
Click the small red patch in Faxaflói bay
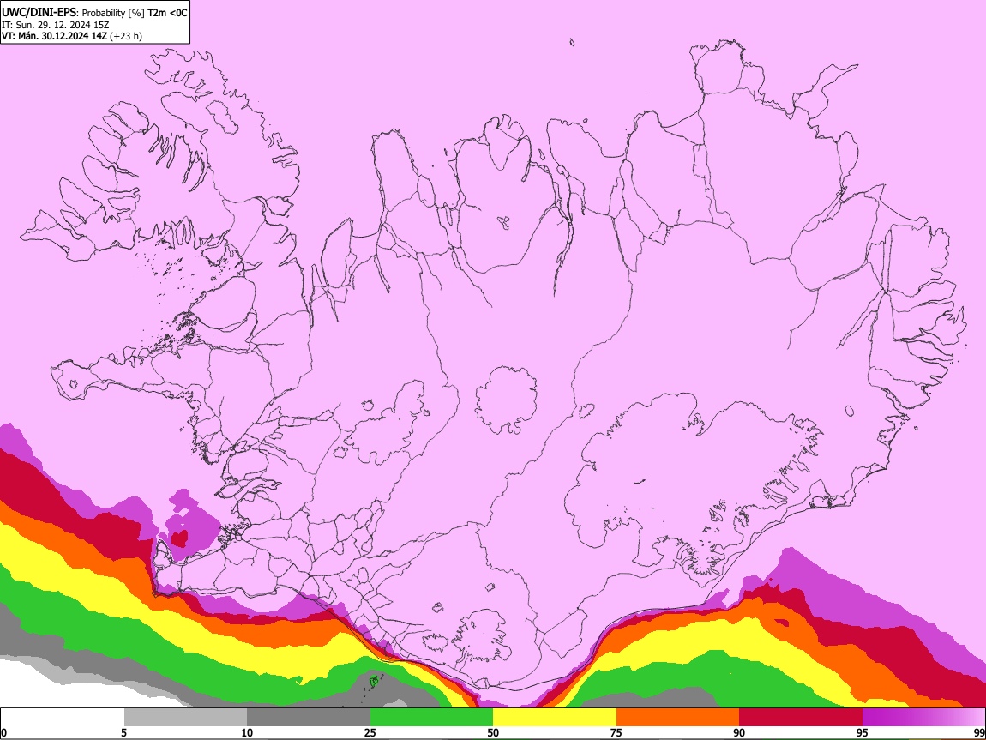pyautogui.click(x=180, y=538)
